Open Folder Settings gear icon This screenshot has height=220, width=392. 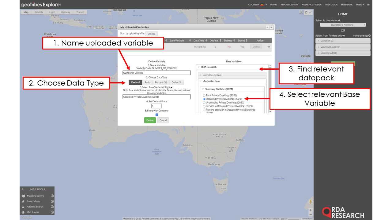coord(369,36)
